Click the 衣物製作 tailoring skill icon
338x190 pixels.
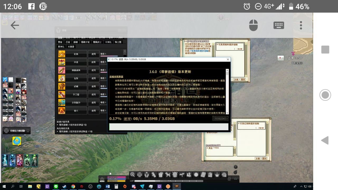tap(62, 102)
